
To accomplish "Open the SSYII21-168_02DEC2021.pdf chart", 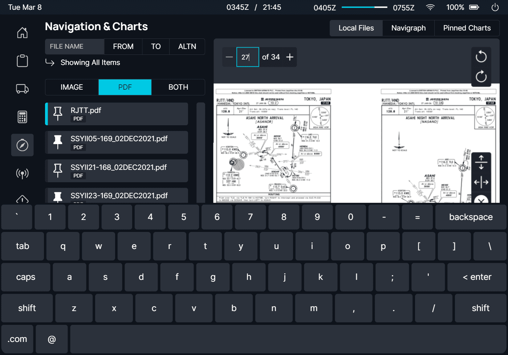I will point(116,171).
